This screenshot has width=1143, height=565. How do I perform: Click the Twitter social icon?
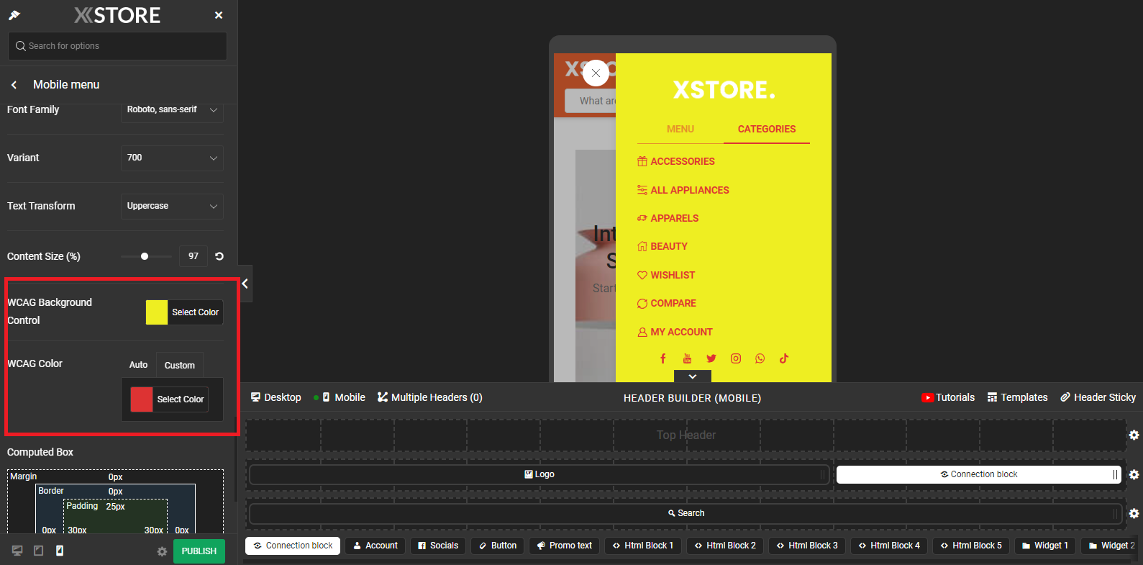711,358
